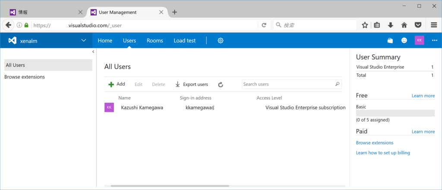
Task: Open the downloads arrow icon
Action: (390, 25)
